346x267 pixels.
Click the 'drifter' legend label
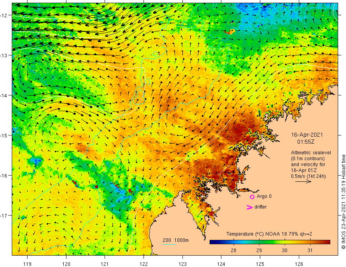point(260,207)
